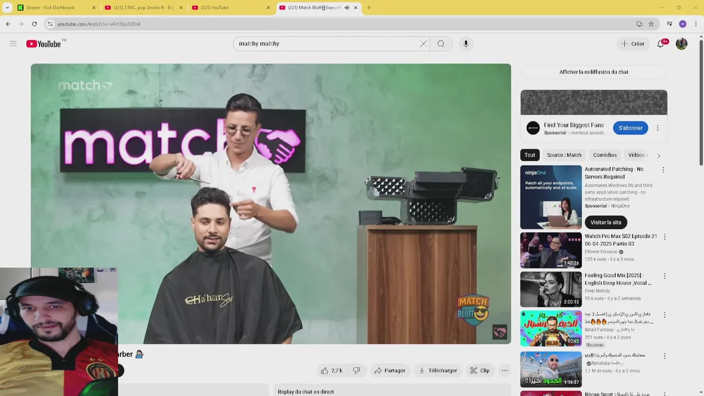The width and height of the screenshot is (704, 396).
Task: Click the video player to pause
Action: coord(271,204)
